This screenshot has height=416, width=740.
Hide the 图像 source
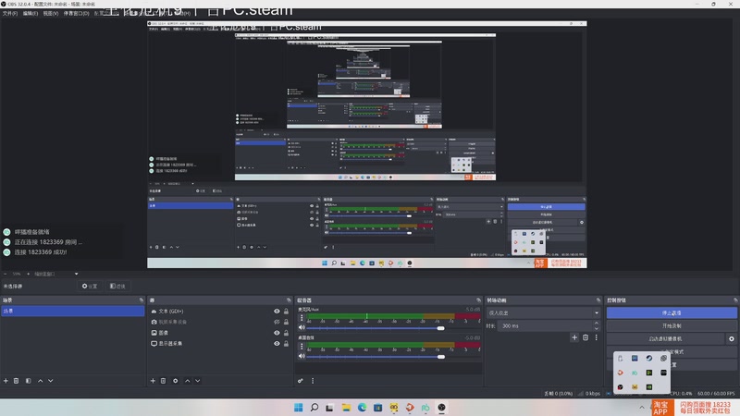(277, 333)
